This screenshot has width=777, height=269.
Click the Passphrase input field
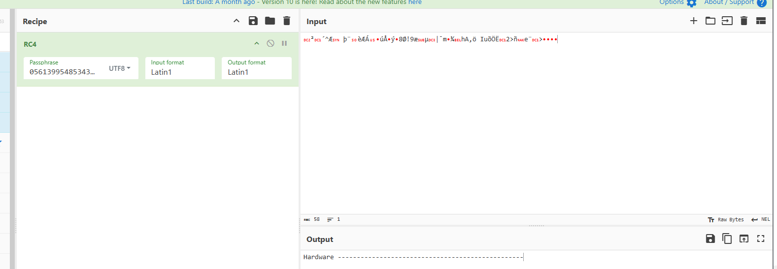point(63,72)
